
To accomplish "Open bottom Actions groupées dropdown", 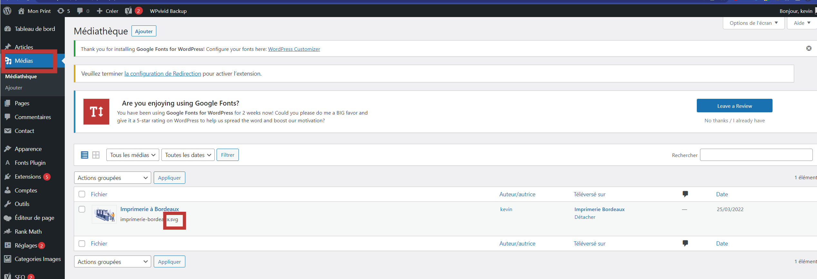I will click(112, 262).
